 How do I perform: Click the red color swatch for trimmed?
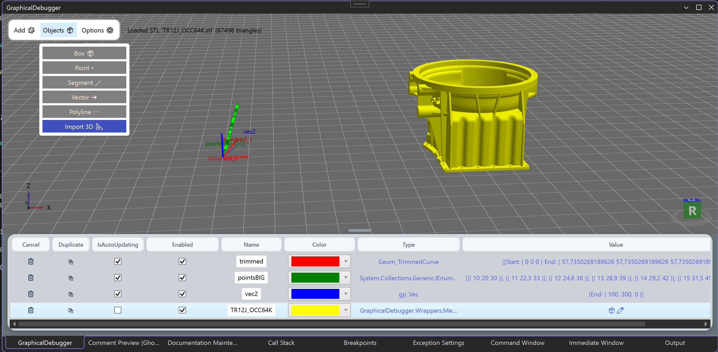(315, 261)
